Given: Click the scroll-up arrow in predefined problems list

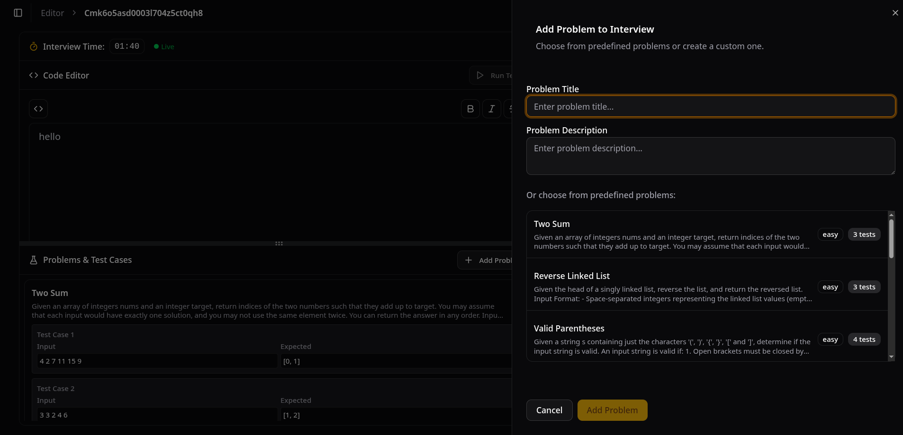Looking at the screenshot, I should click(891, 214).
